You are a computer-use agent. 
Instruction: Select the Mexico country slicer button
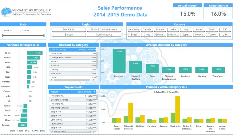click(x=199, y=35)
